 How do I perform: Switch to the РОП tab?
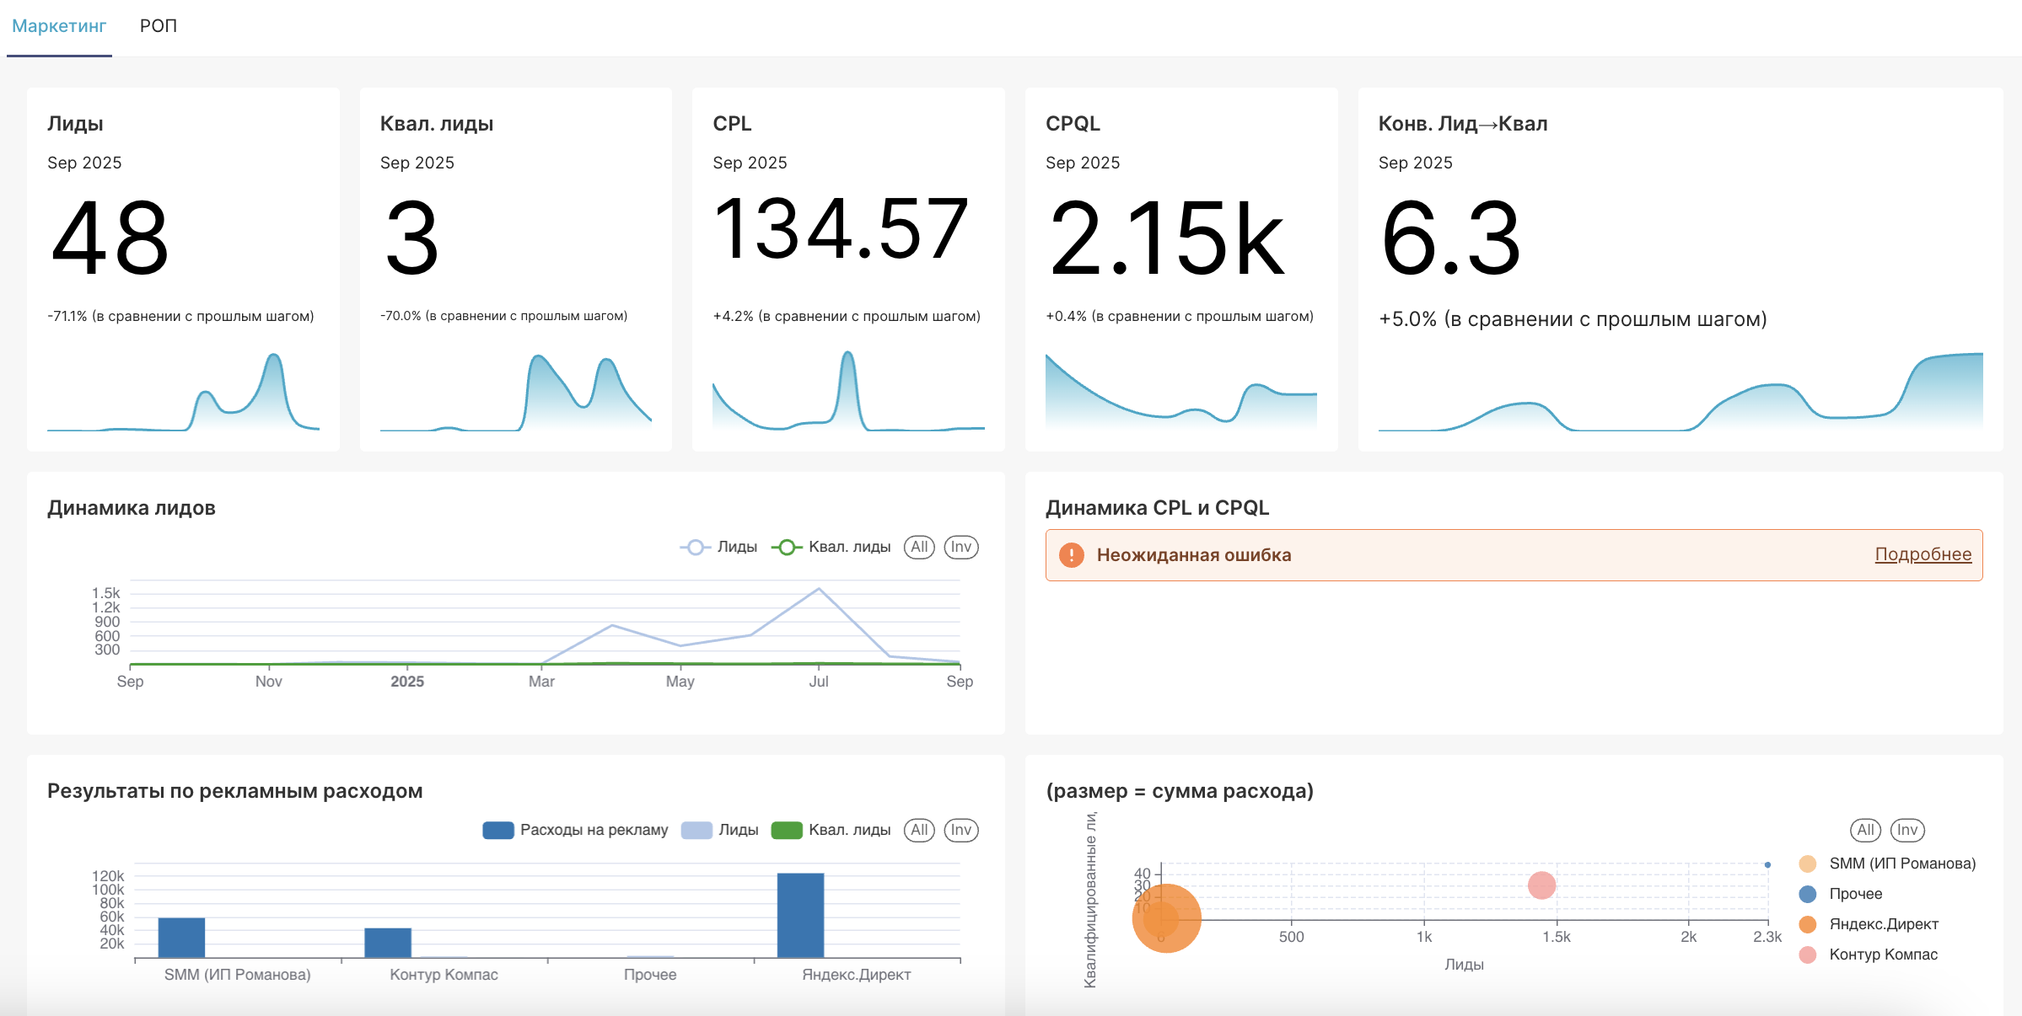158,26
